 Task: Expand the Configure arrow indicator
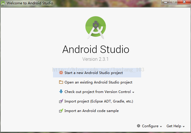point(161,127)
